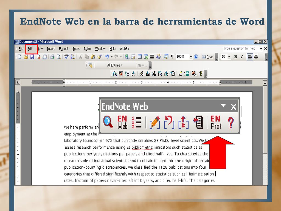
Task: Toggle Align Left paragraph alignment
Action: [x=250, y=57]
